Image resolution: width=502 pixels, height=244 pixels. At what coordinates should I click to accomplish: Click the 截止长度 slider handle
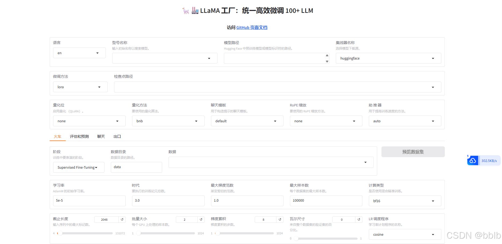60,233
